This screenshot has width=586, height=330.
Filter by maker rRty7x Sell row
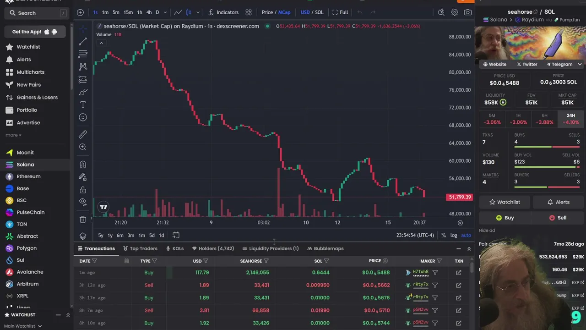point(435,285)
